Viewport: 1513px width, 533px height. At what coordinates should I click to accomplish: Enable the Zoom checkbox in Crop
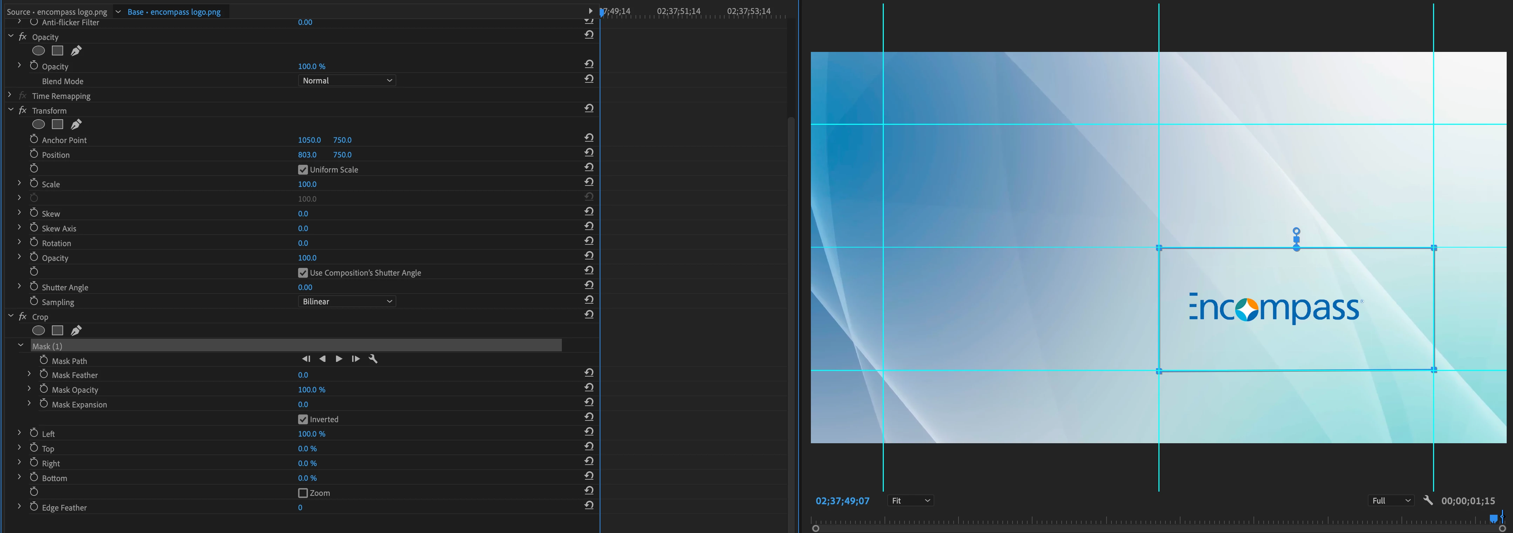point(303,493)
